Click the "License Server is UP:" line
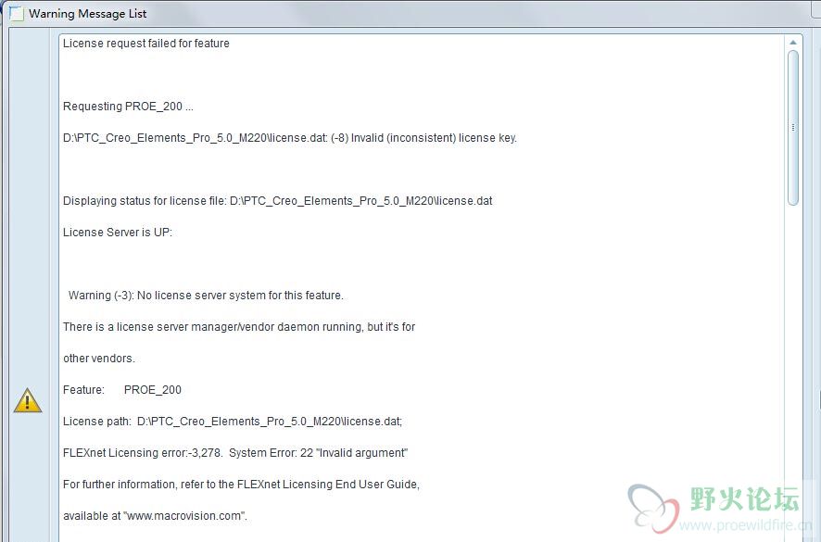 coord(118,233)
